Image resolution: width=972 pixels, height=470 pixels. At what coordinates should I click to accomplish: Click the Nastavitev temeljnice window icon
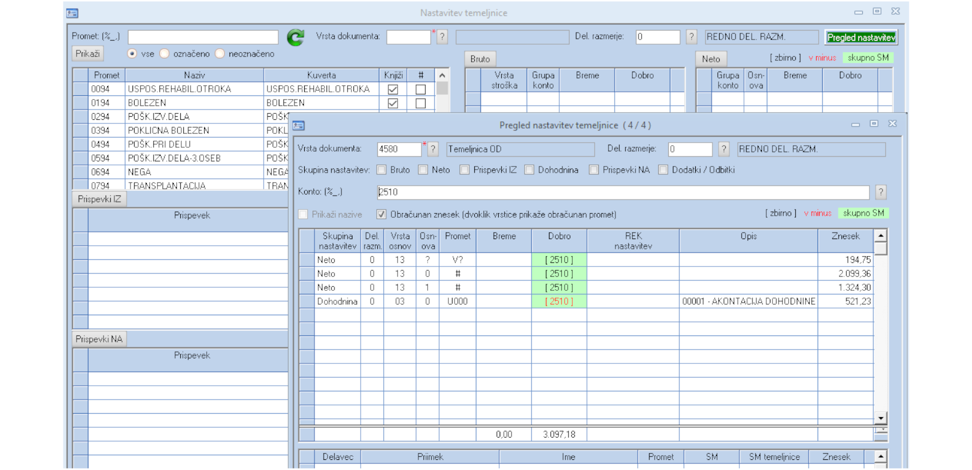pyautogui.click(x=72, y=13)
